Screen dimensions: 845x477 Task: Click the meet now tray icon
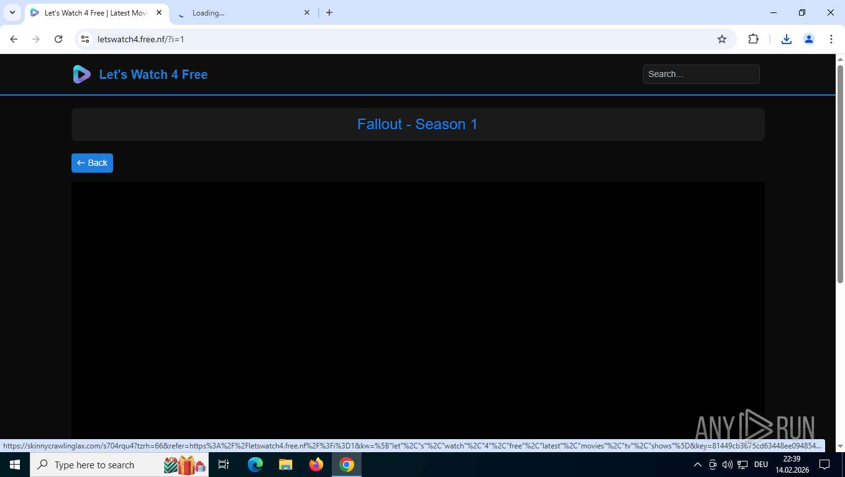(x=713, y=465)
